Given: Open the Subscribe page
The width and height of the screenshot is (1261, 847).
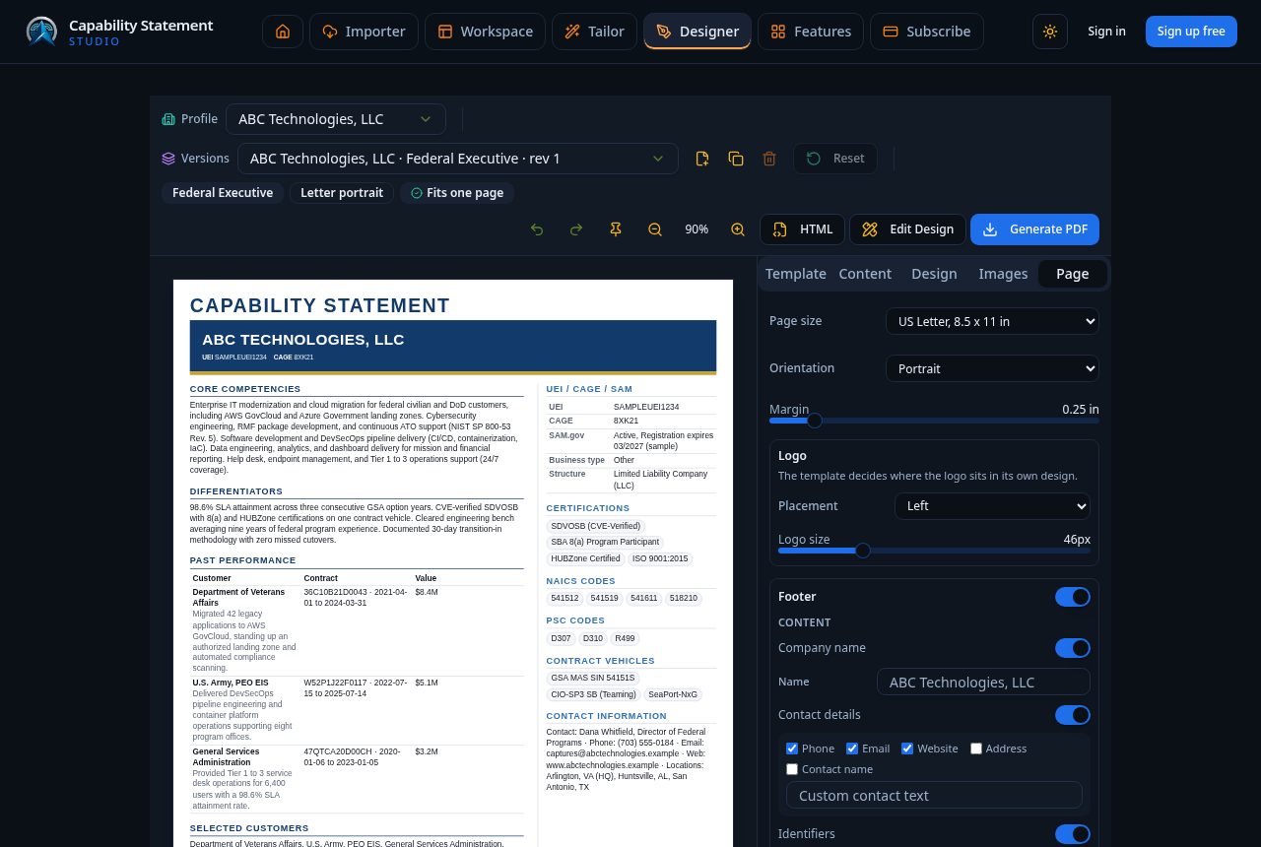Looking at the screenshot, I should coord(927,32).
